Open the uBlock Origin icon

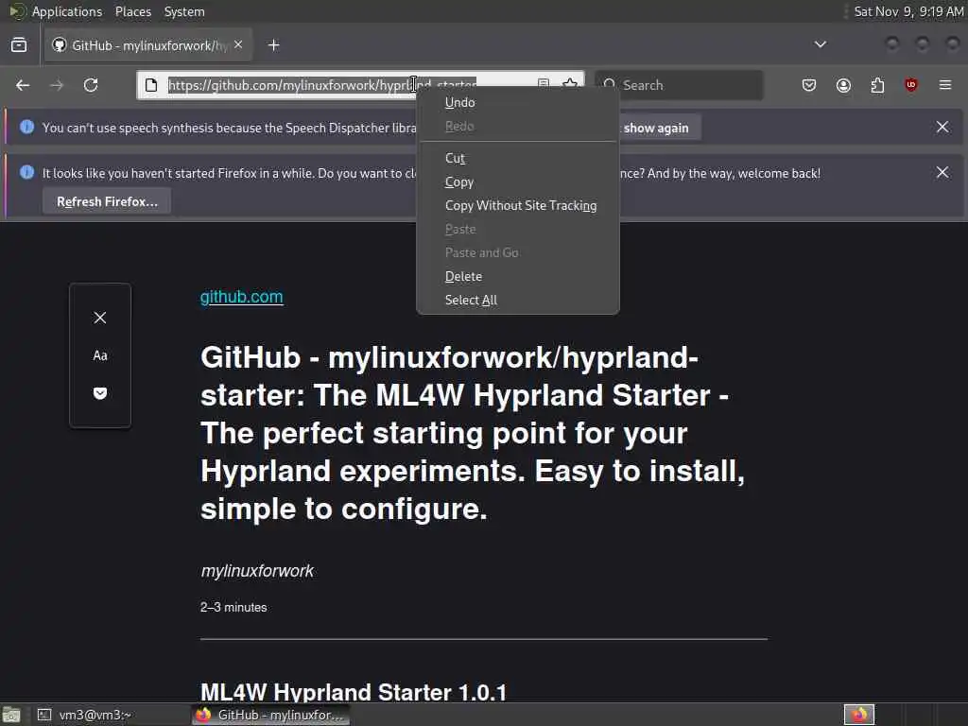[x=910, y=85]
